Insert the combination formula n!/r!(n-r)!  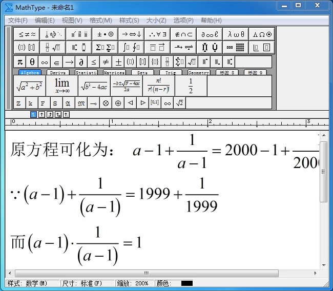tap(158, 86)
